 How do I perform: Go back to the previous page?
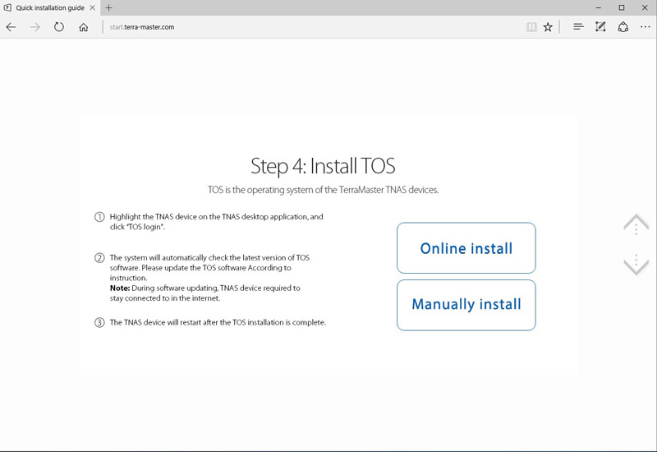tap(11, 27)
